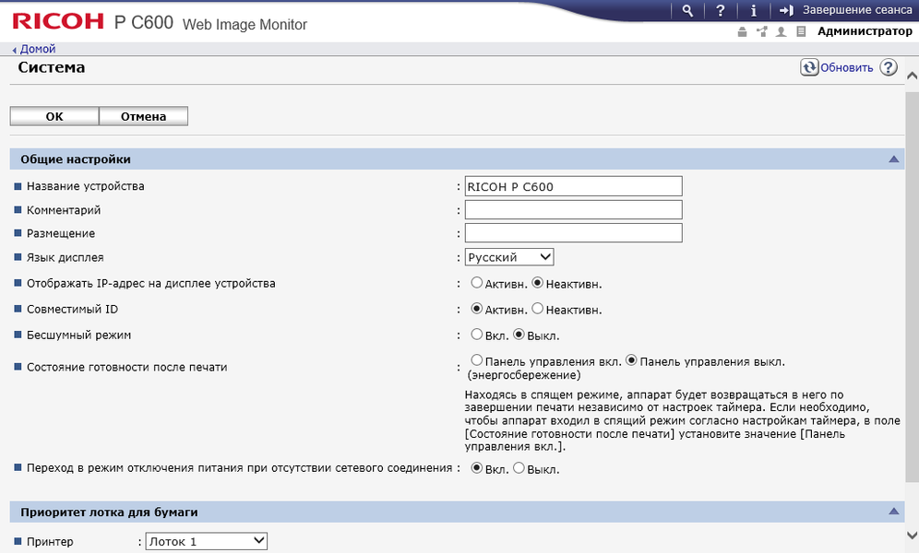Click the Размещение input field
This screenshot has height=553, width=919.
(573, 233)
